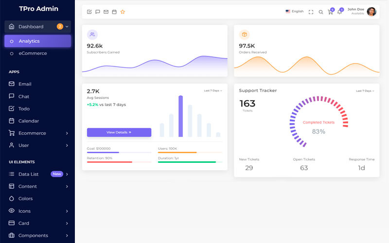Toggle fullscreen with the expand icon
389x243 pixels.
[311, 12]
